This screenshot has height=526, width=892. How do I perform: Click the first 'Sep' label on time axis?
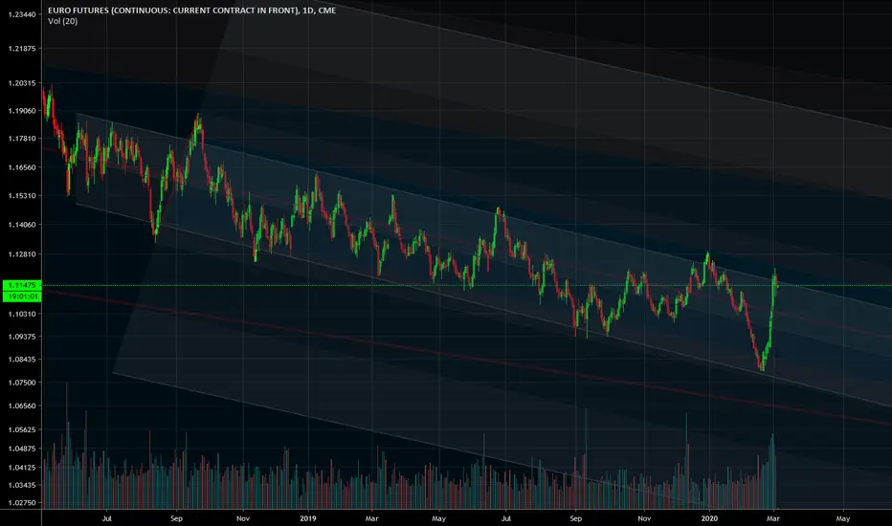pos(176,518)
